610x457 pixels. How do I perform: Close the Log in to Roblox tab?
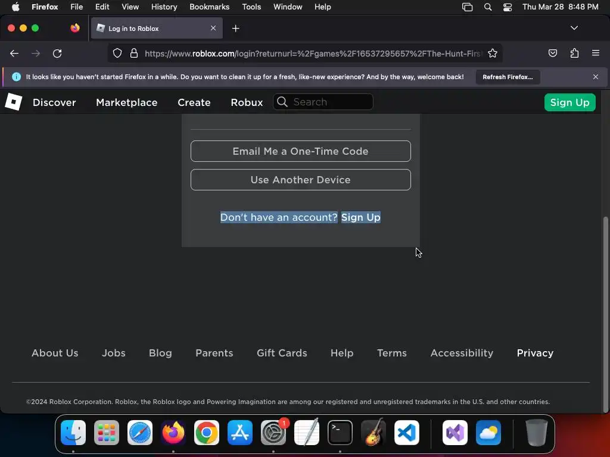[x=213, y=28]
